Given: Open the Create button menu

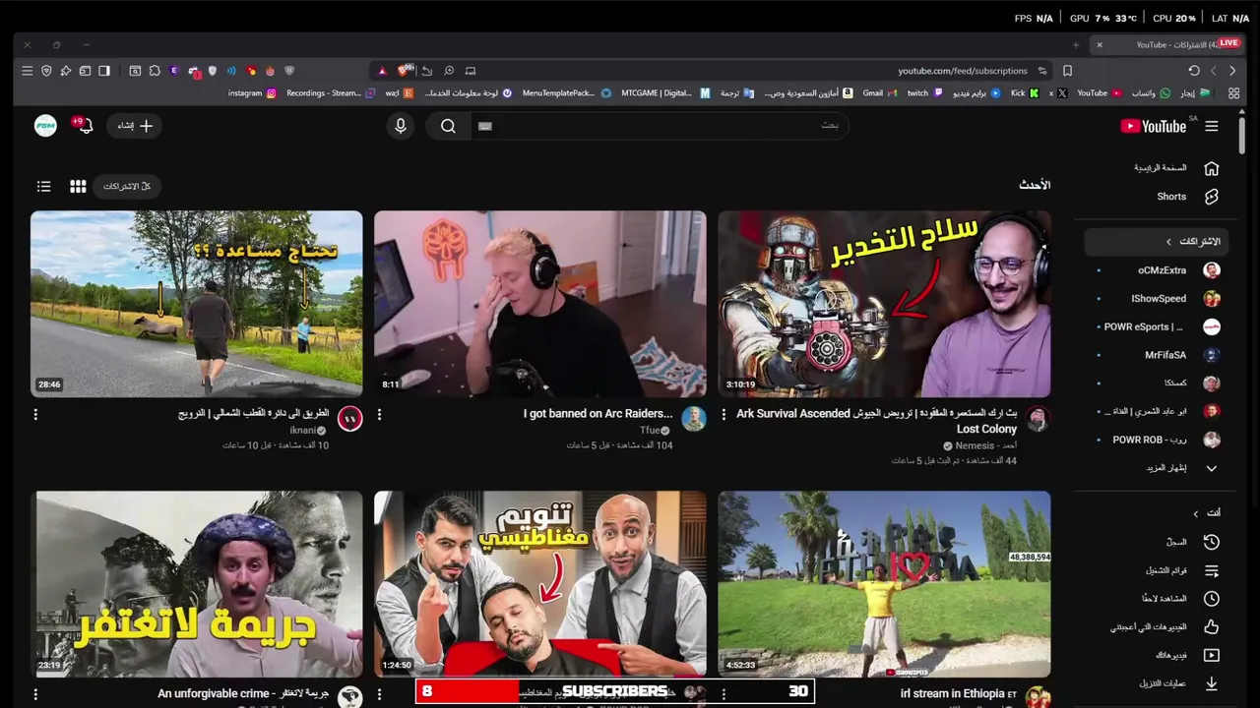Looking at the screenshot, I should 135,126.
